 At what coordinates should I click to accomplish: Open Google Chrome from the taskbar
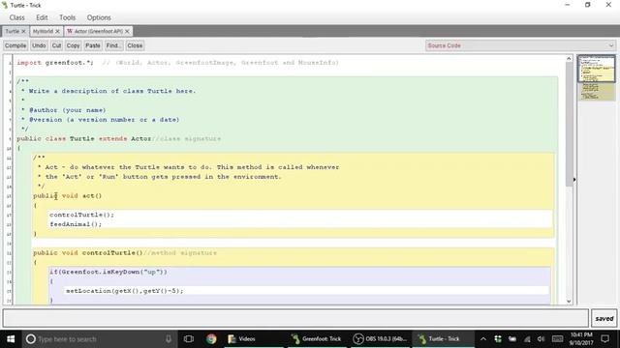click(x=211, y=339)
